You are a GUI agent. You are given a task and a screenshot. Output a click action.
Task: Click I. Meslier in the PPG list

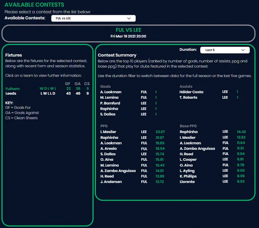point(108,132)
